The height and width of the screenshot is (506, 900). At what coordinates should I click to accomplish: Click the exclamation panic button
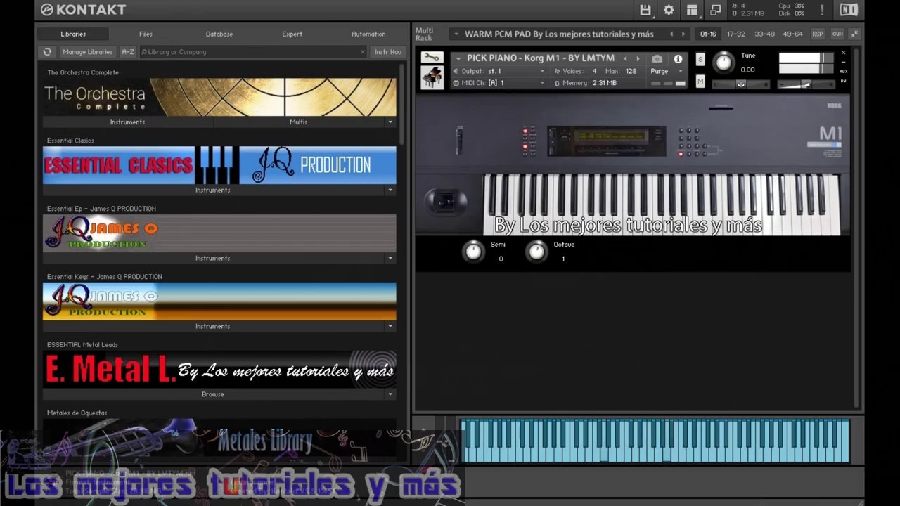(x=822, y=10)
